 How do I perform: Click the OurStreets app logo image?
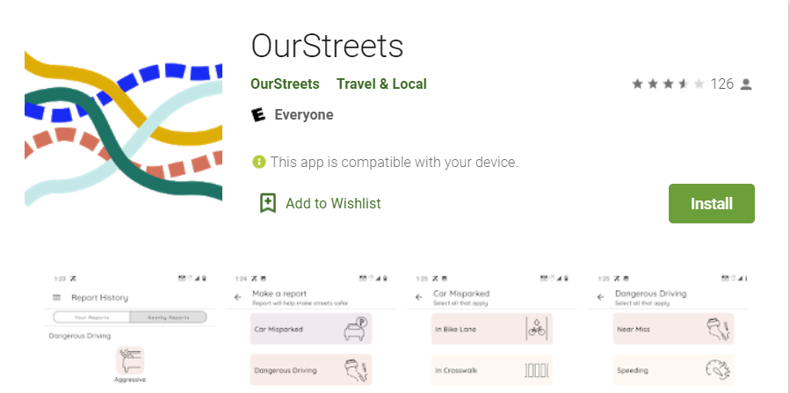pos(123,128)
